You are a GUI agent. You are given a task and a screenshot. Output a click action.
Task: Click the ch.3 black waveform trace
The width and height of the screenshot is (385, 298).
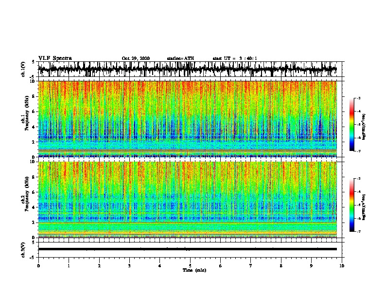pyautogui.click(x=187, y=249)
